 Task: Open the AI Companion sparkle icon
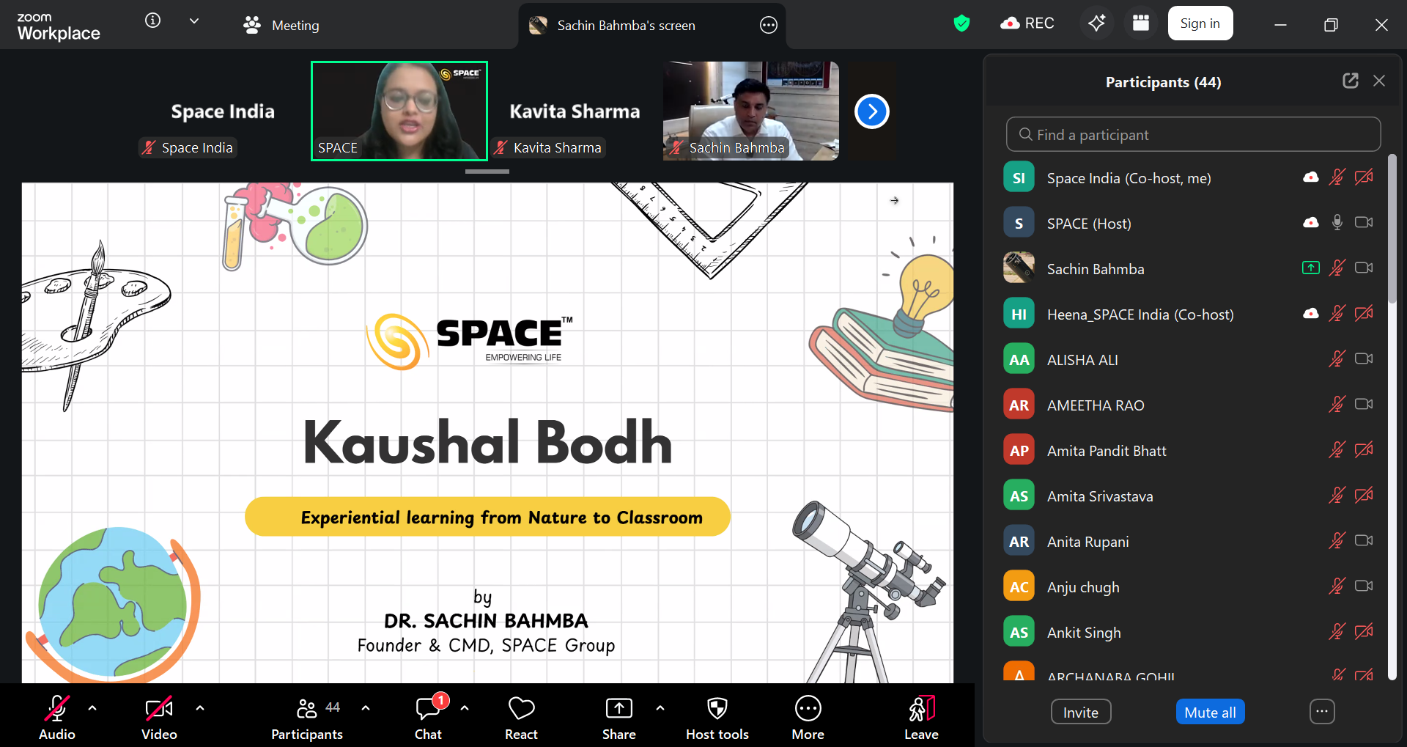coord(1096,23)
